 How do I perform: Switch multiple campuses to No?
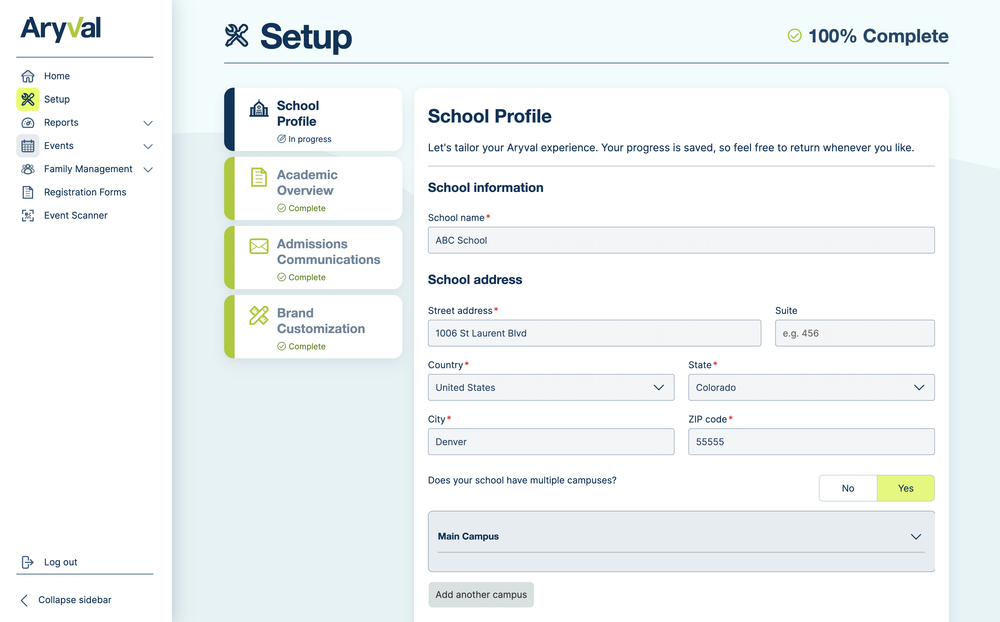tap(848, 488)
